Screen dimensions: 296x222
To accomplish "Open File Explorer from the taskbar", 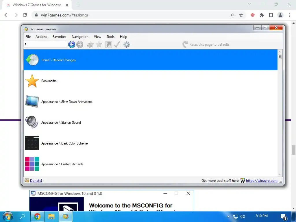I will (x=51, y=216).
